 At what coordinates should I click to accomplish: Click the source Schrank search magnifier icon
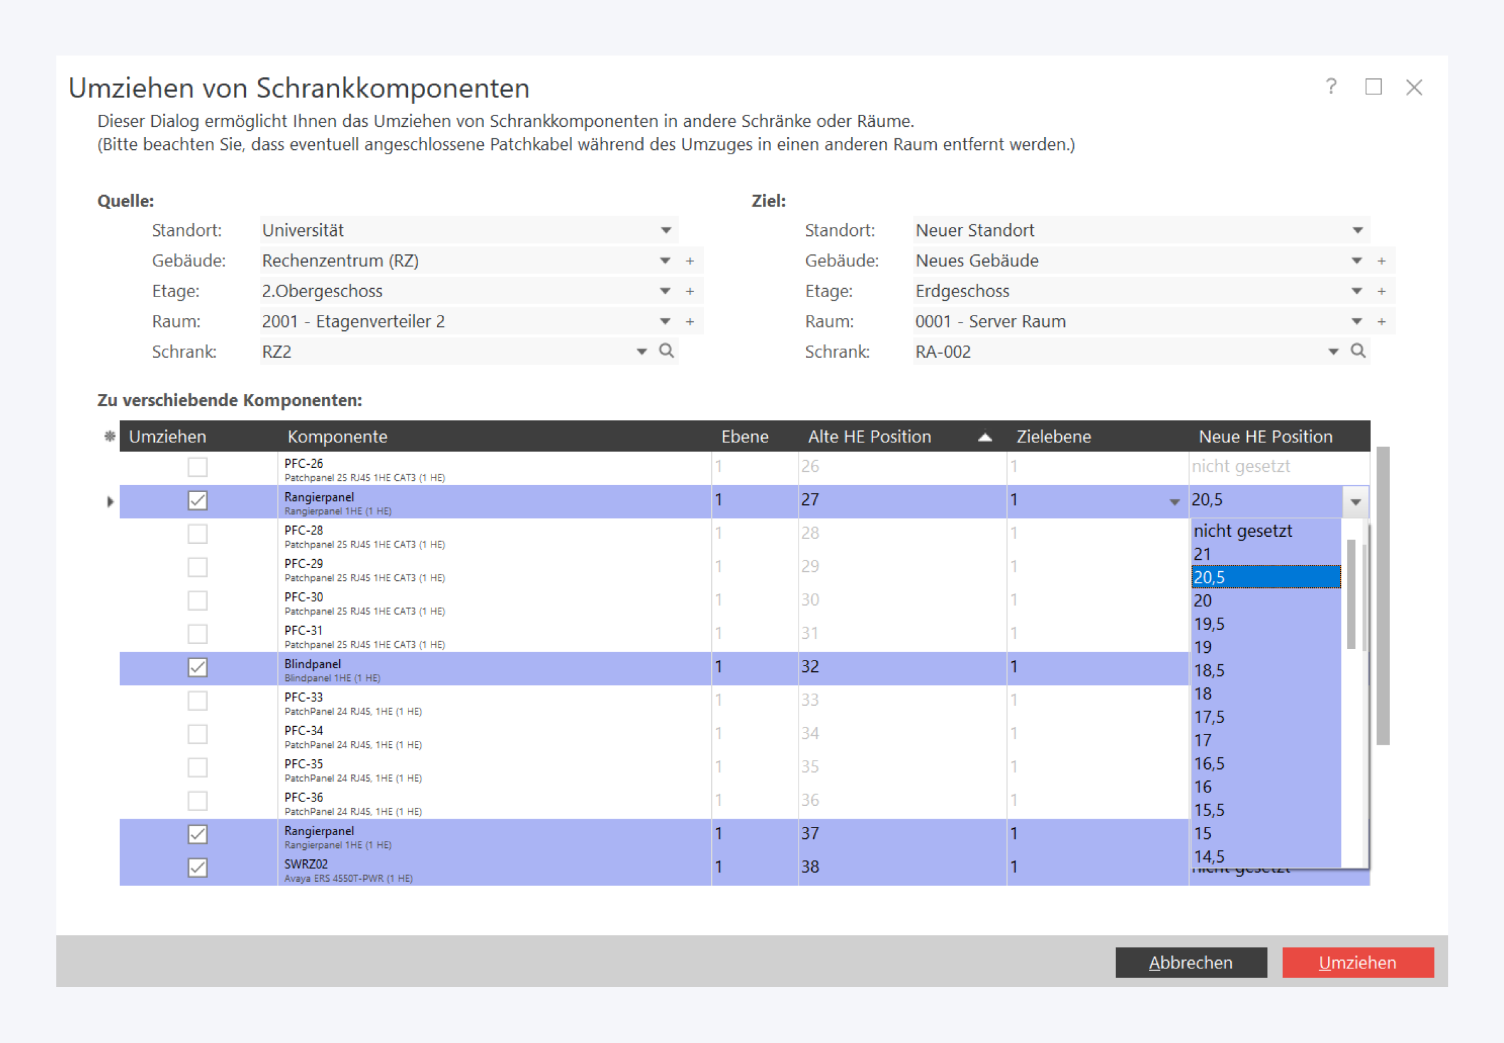(x=666, y=351)
